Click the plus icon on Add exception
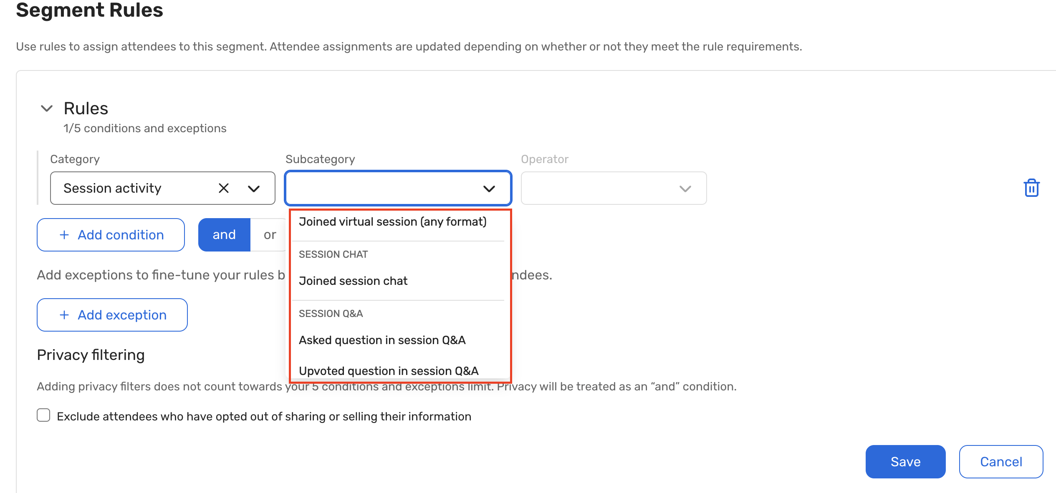The height and width of the screenshot is (493, 1056). pos(64,315)
